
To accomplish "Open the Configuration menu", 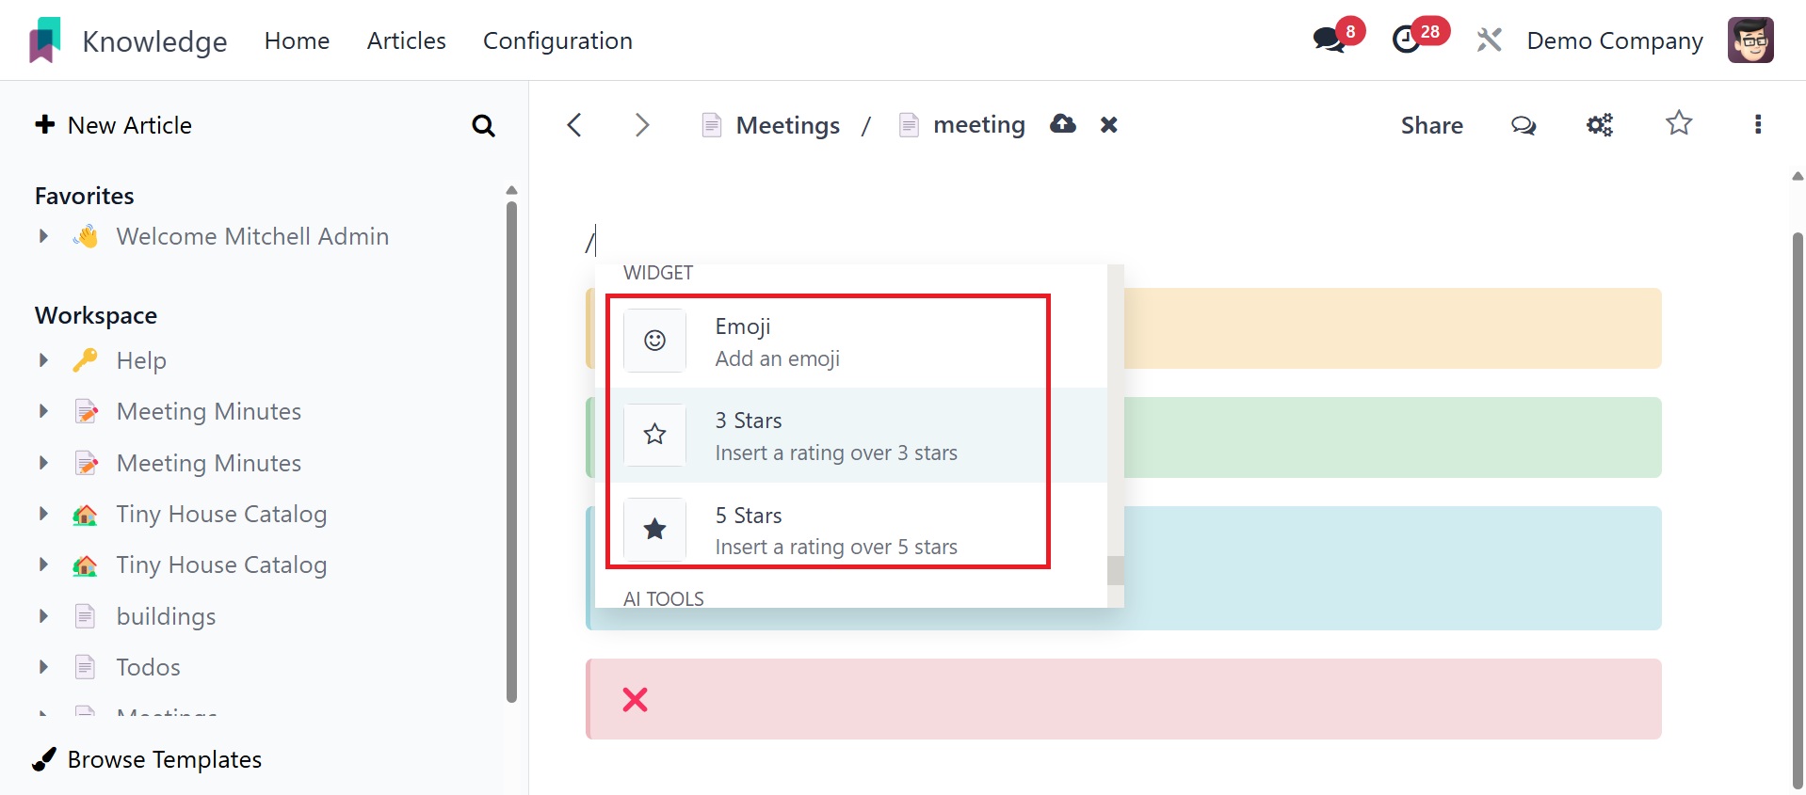I will pyautogui.click(x=557, y=40).
